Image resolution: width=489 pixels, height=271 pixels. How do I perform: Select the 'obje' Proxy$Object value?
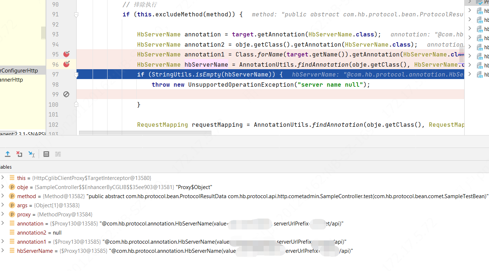point(193,187)
